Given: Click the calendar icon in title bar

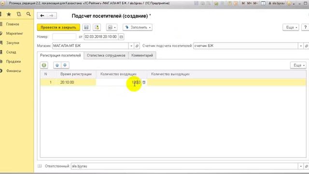Looking at the screenshot, I should pos(236,3).
